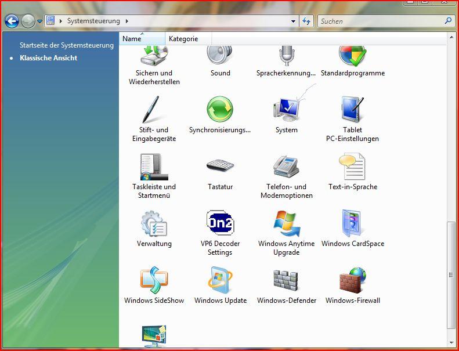Expand the arrow before Systemsteuerung breadcrumb

[60, 21]
